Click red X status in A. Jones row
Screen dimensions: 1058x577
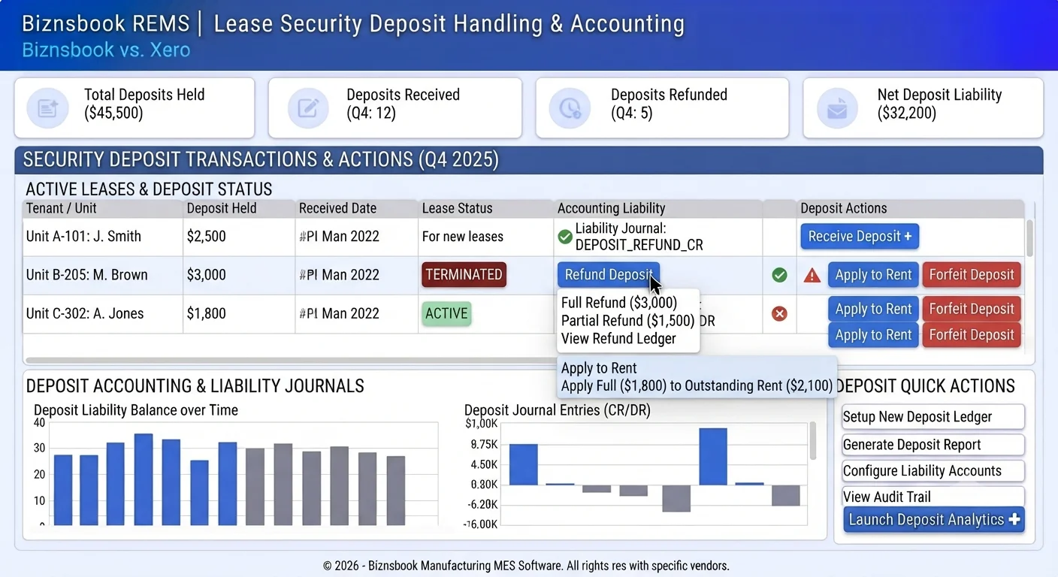pos(779,313)
